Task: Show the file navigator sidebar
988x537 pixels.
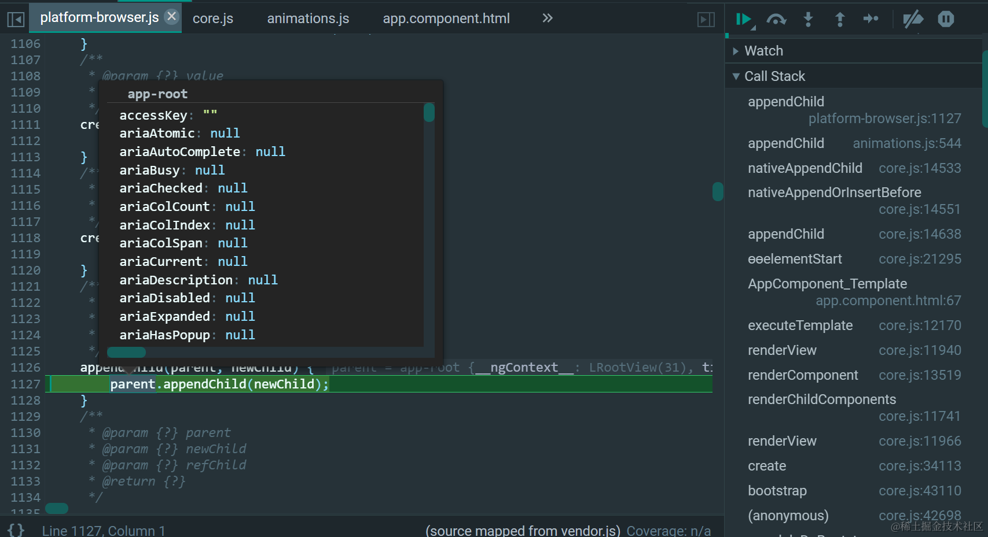Action: click(x=16, y=19)
